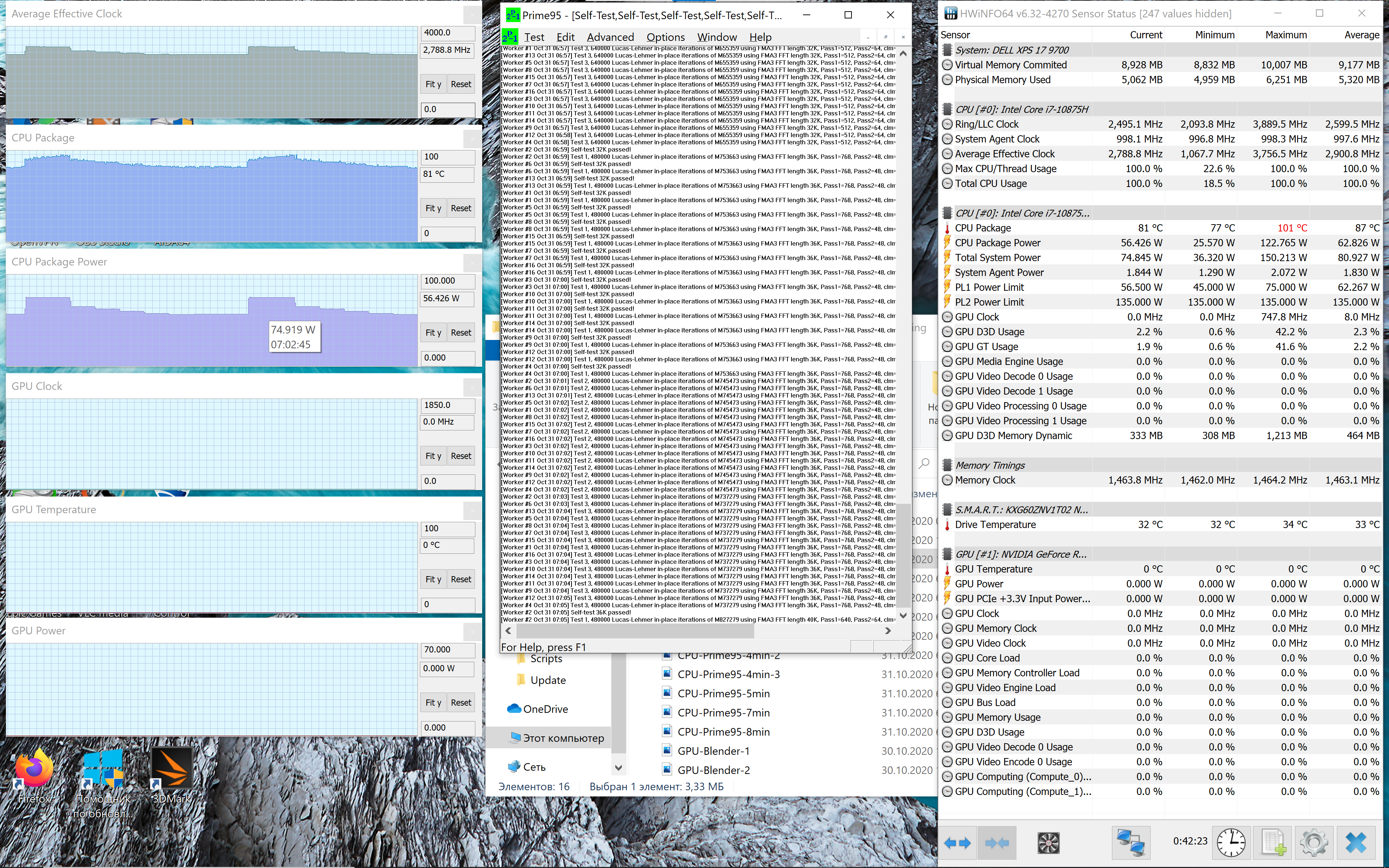Click HWiNFO expand columns blue arrows icon
The width and height of the screenshot is (1389, 868).
coord(957,843)
